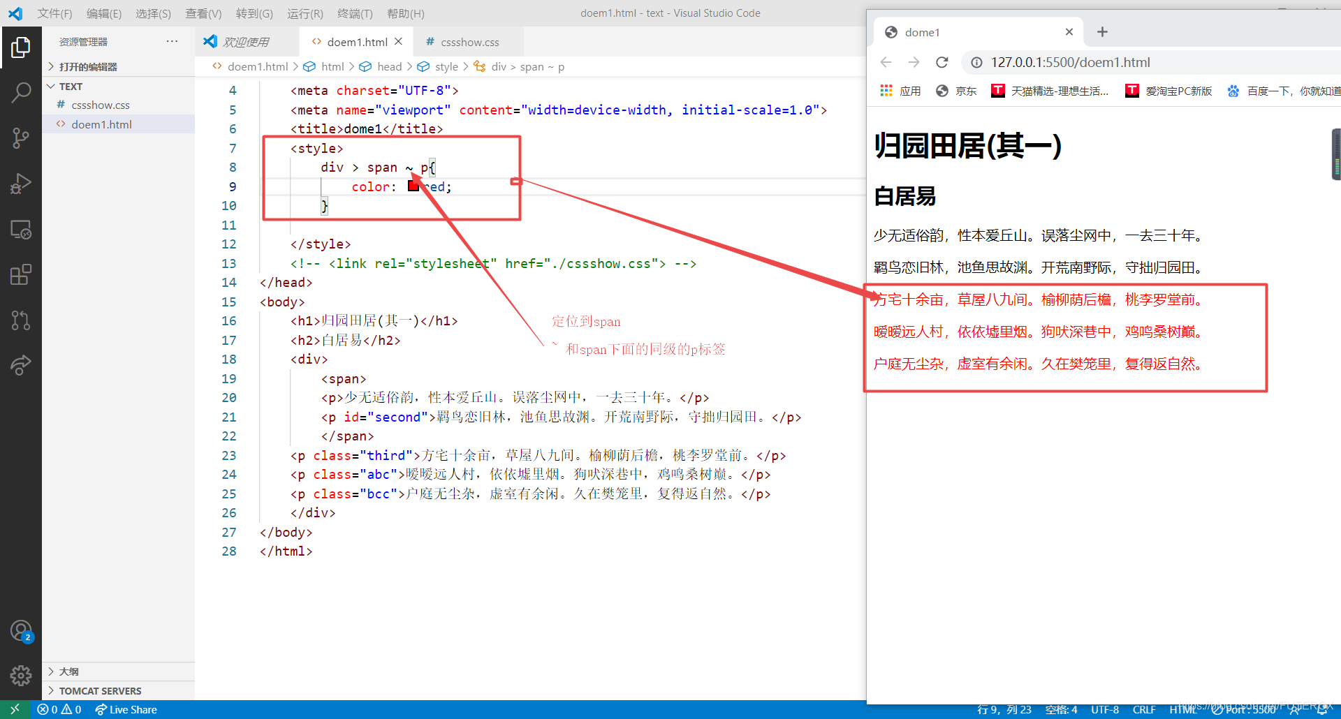This screenshot has height=719, width=1341.
Task: Open the Extensions view icon
Action: 21,274
